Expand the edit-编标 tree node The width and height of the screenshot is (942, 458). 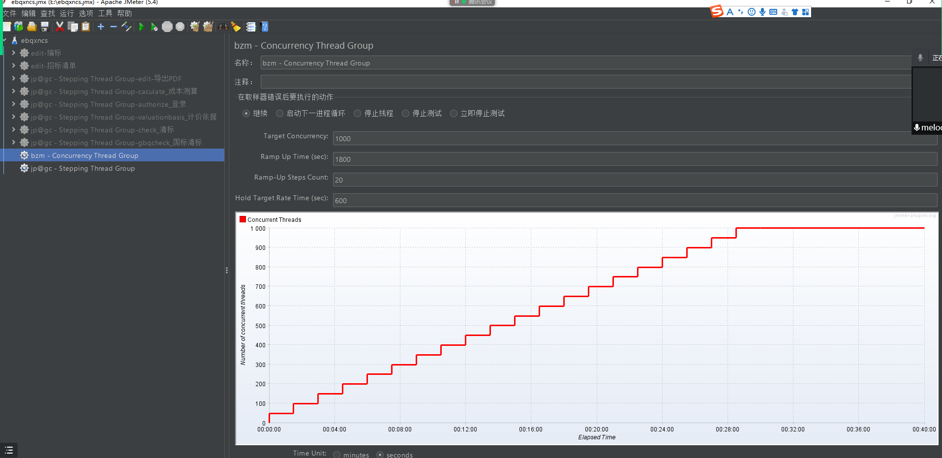coord(13,53)
